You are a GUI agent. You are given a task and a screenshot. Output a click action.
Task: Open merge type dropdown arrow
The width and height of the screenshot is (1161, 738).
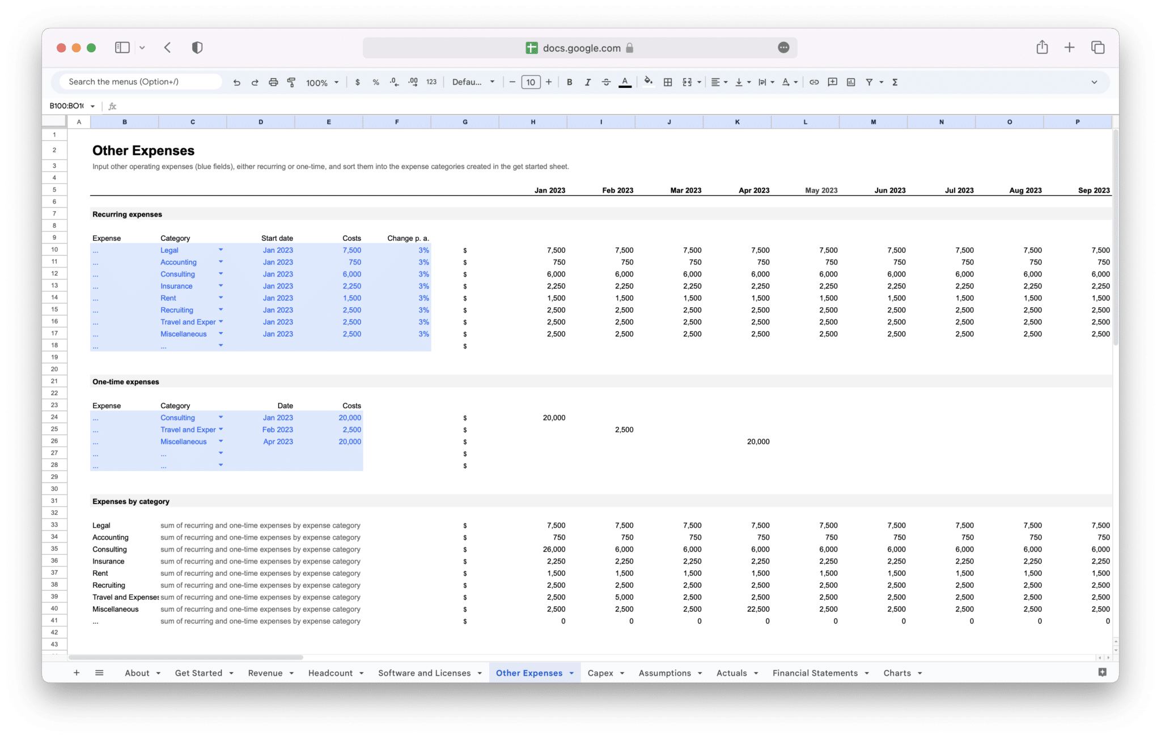[699, 82]
